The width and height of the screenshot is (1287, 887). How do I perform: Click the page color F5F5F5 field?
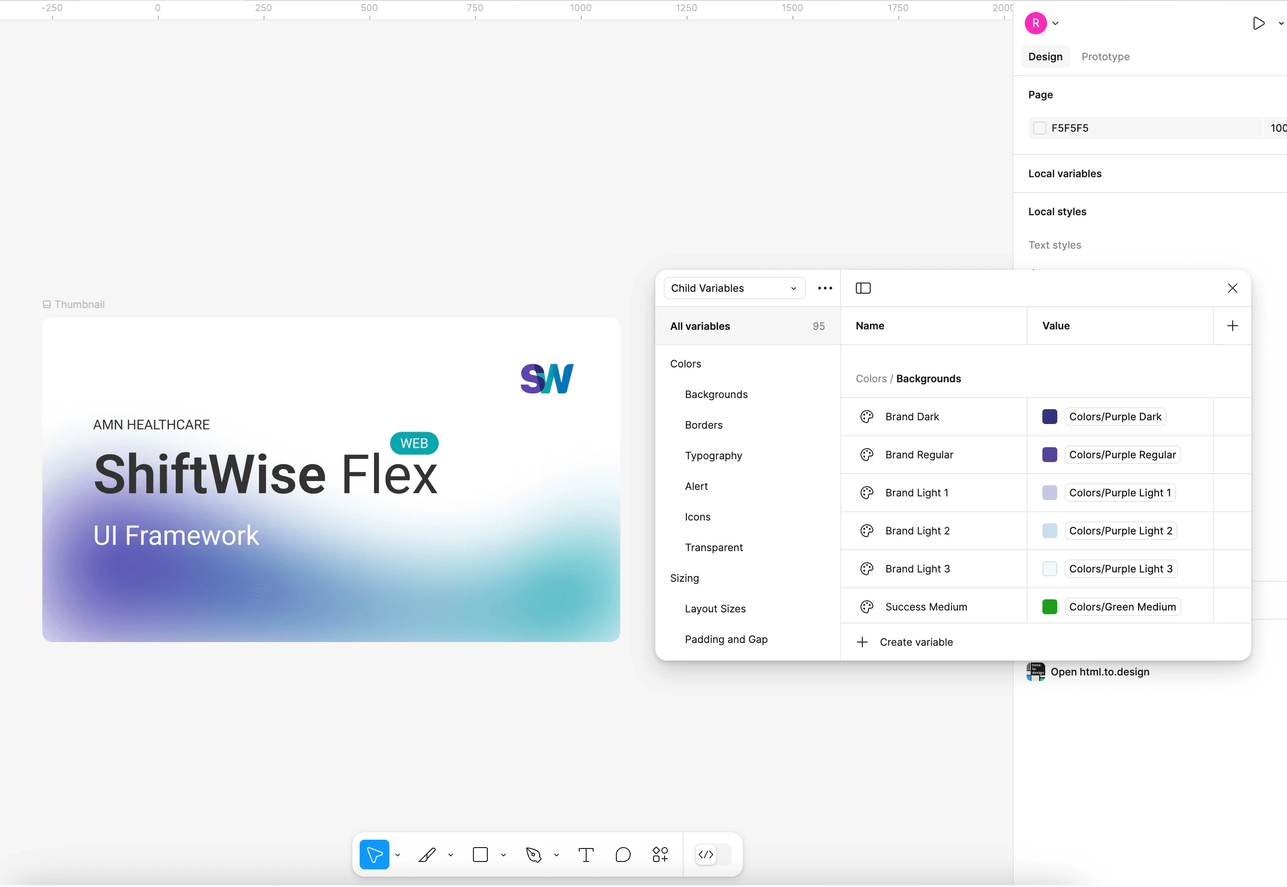click(x=1070, y=128)
